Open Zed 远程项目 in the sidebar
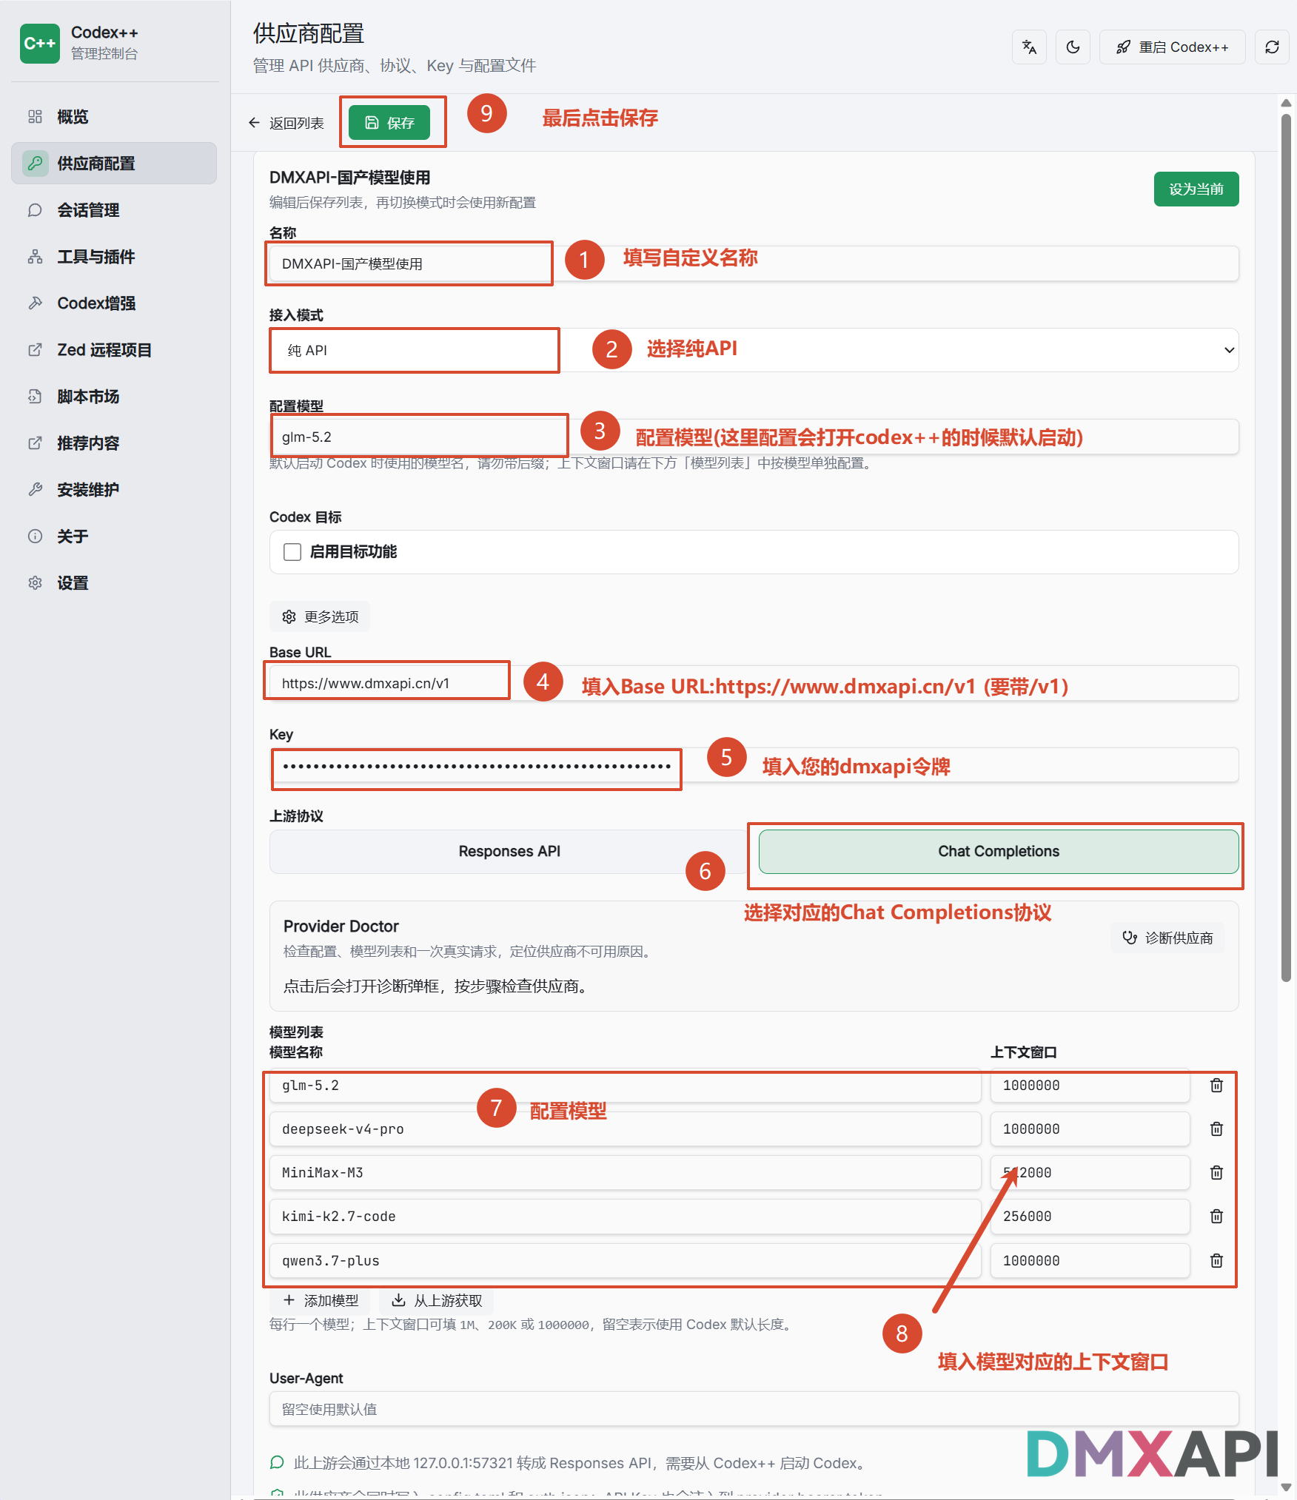Image resolution: width=1297 pixels, height=1500 pixels. (114, 350)
